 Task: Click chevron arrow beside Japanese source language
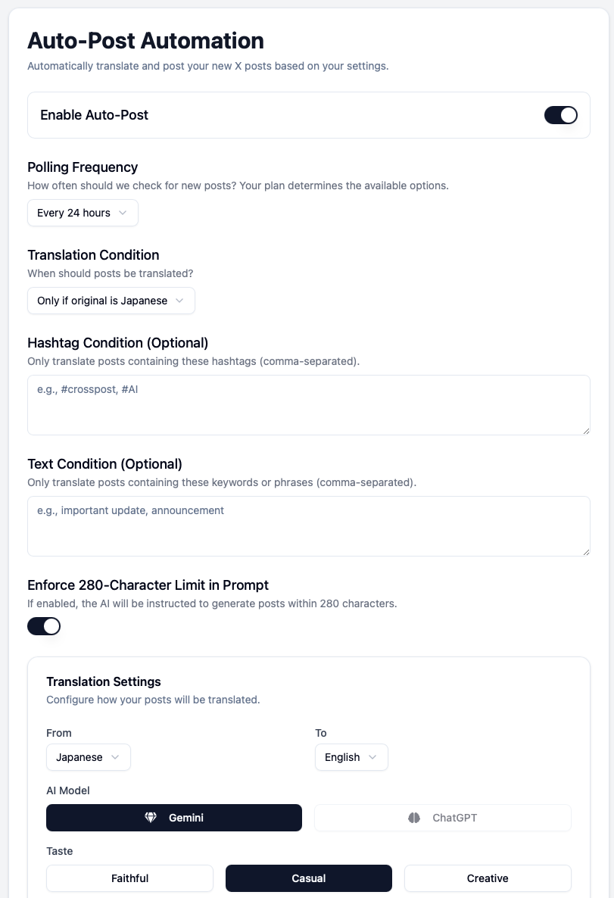click(115, 757)
